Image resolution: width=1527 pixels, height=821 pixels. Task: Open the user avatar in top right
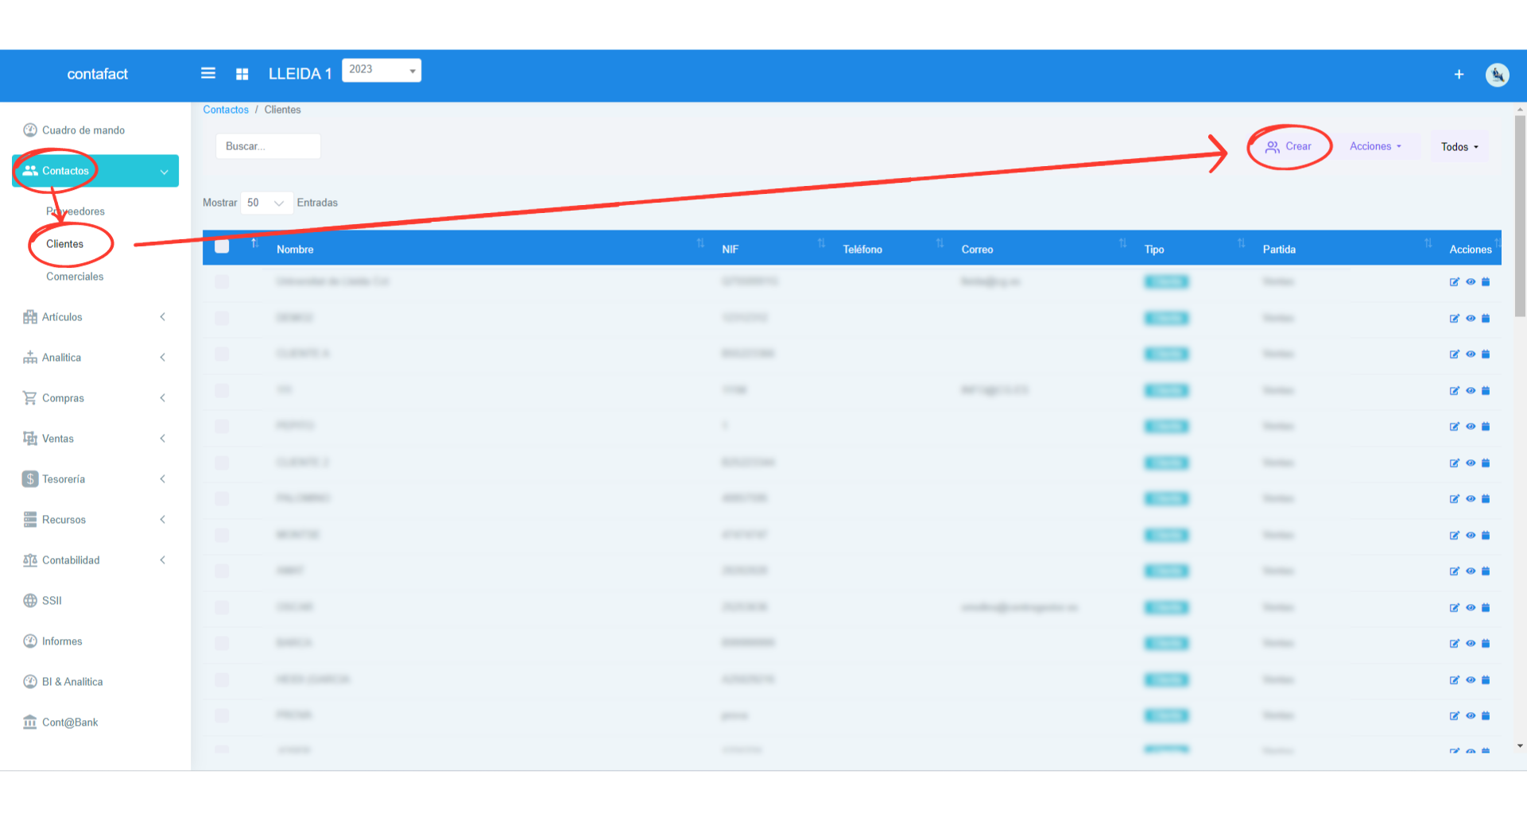[x=1497, y=75]
